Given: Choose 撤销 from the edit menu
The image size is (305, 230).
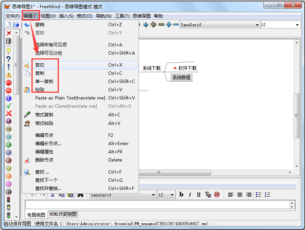Looking at the screenshot, I should pos(80,25).
